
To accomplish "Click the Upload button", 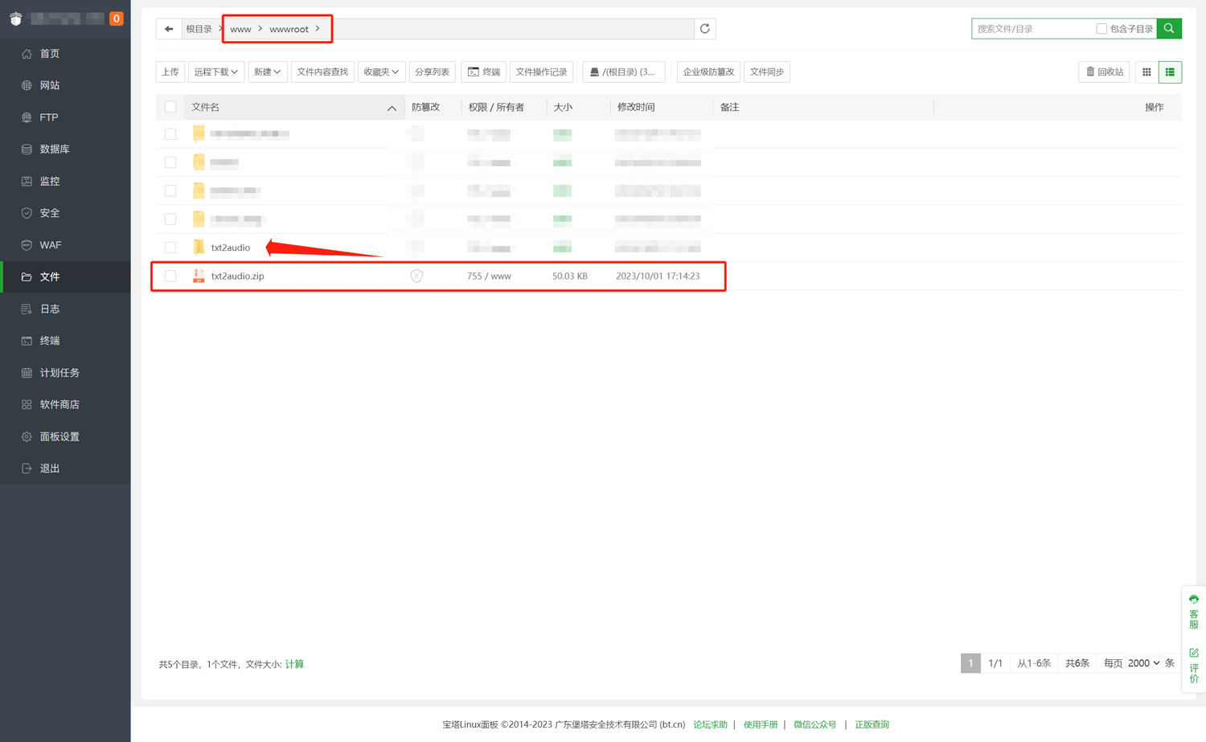I will 170,72.
